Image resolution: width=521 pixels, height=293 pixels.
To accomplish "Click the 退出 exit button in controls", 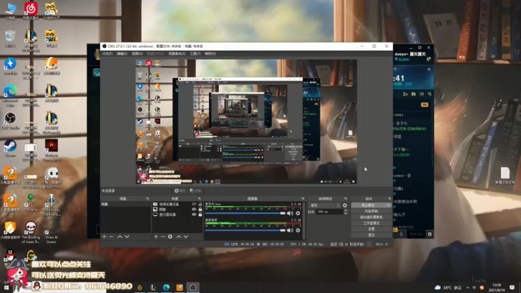I will 371,235.
